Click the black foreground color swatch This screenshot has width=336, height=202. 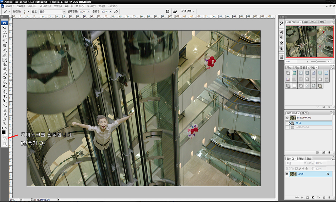point(3,132)
